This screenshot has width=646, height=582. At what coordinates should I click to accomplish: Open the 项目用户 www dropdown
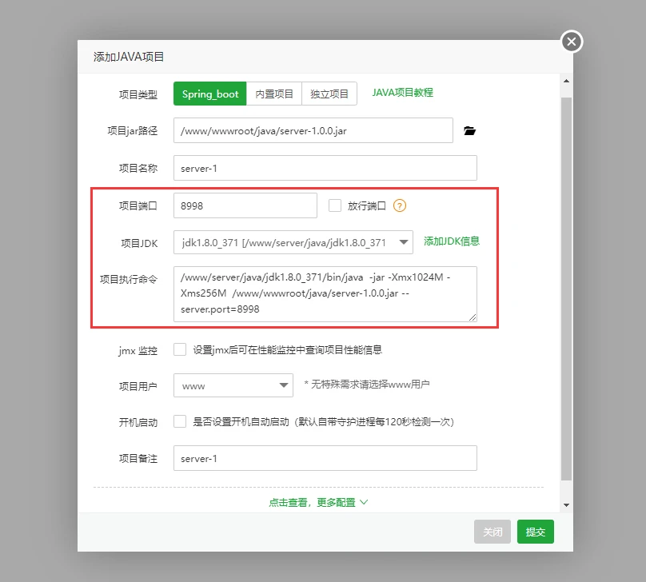[x=233, y=385]
